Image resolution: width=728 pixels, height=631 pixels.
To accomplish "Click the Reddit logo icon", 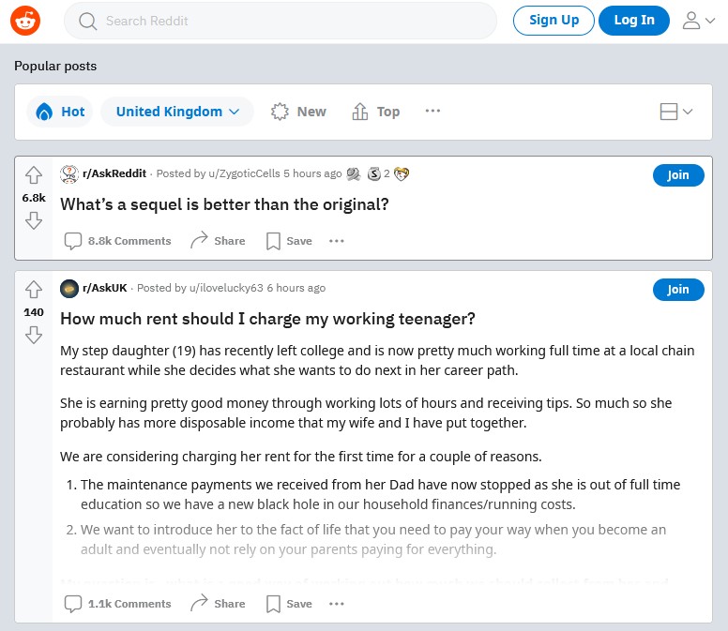I will click(x=25, y=21).
